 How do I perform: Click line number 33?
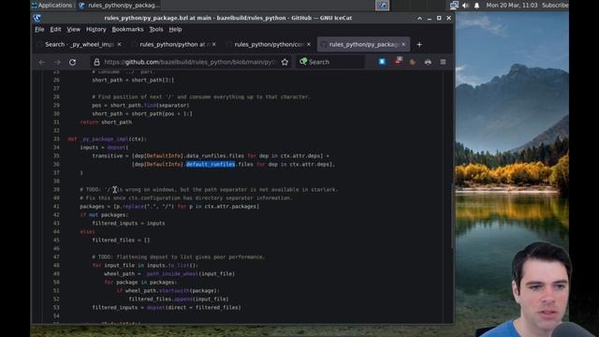click(56, 139)
